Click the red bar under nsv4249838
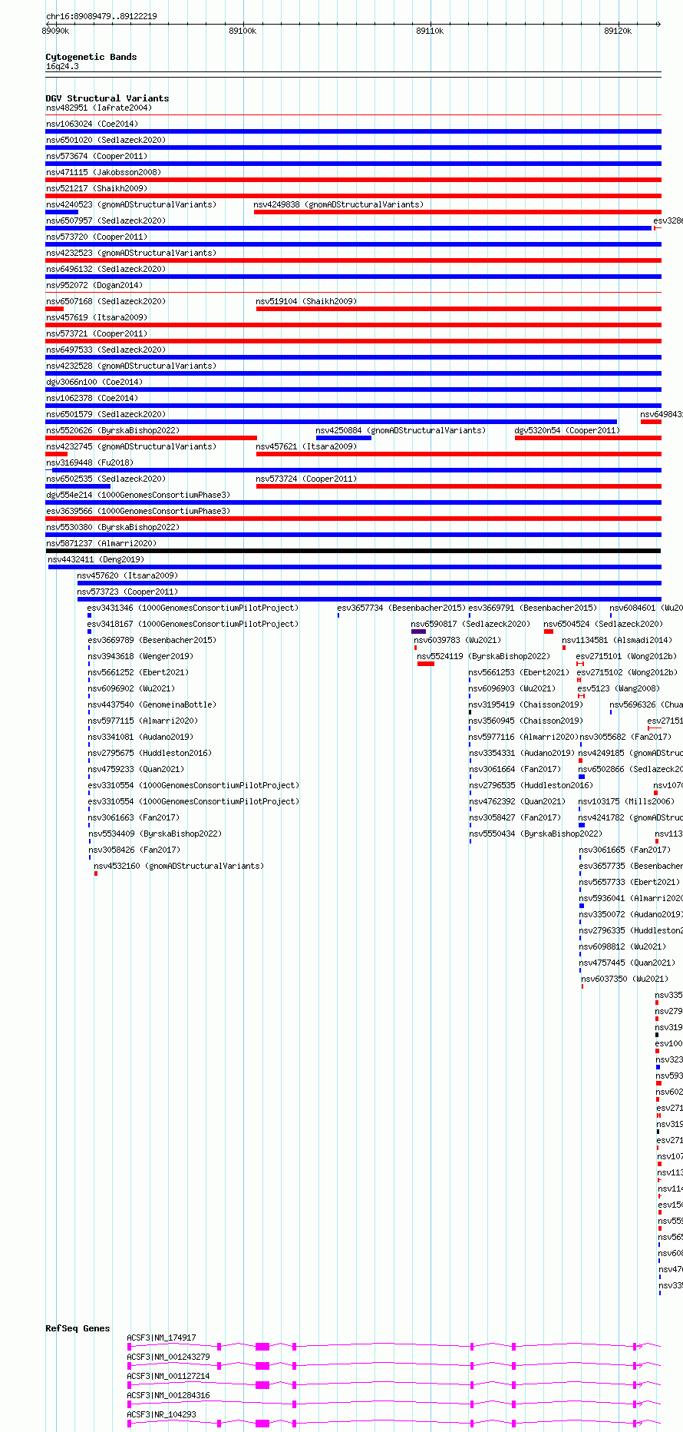 pos(457,212)
